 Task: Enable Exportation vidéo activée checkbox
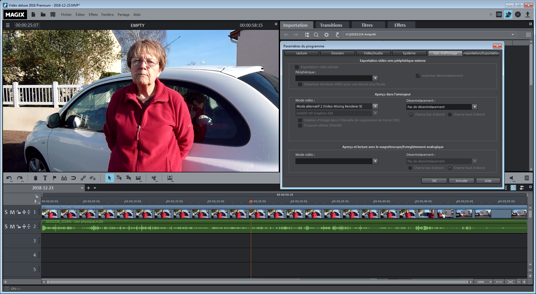(x=297, y=67)
